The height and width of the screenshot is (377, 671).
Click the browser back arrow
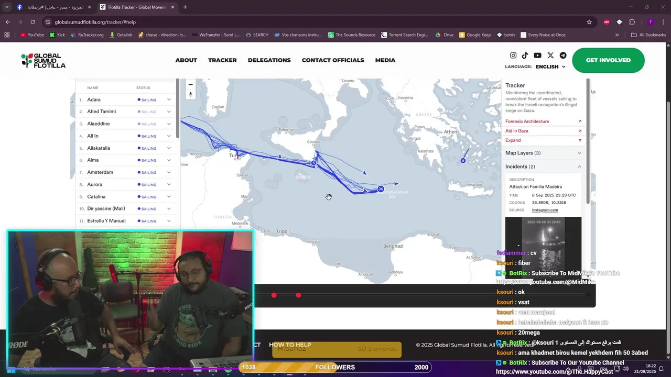(7, 22)
